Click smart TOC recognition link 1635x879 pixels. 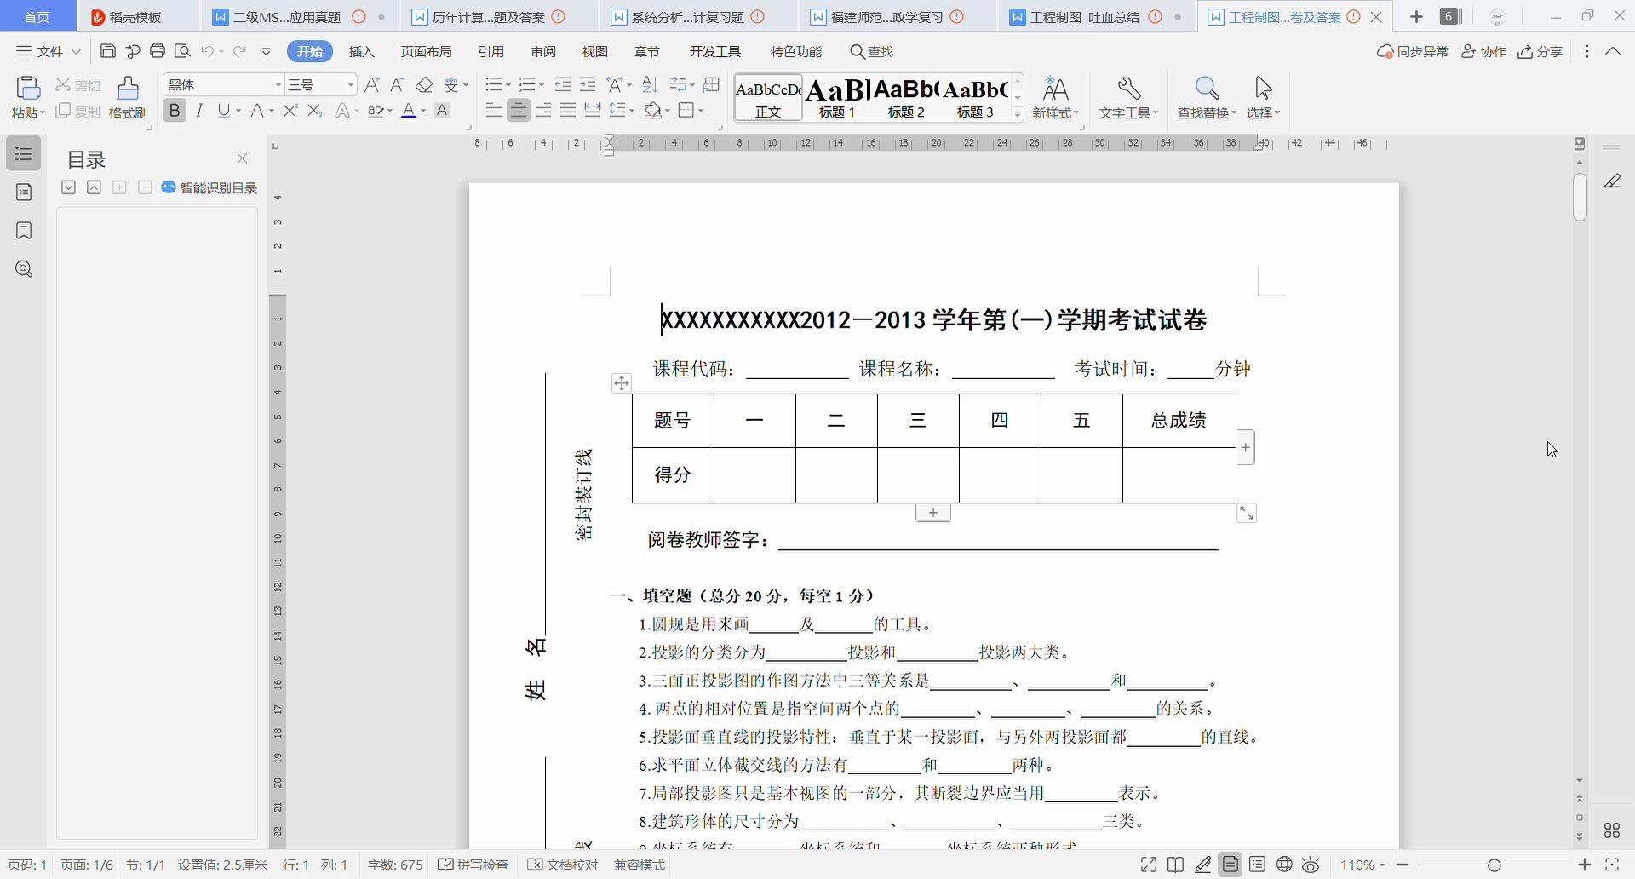click(x=209, y=187)
